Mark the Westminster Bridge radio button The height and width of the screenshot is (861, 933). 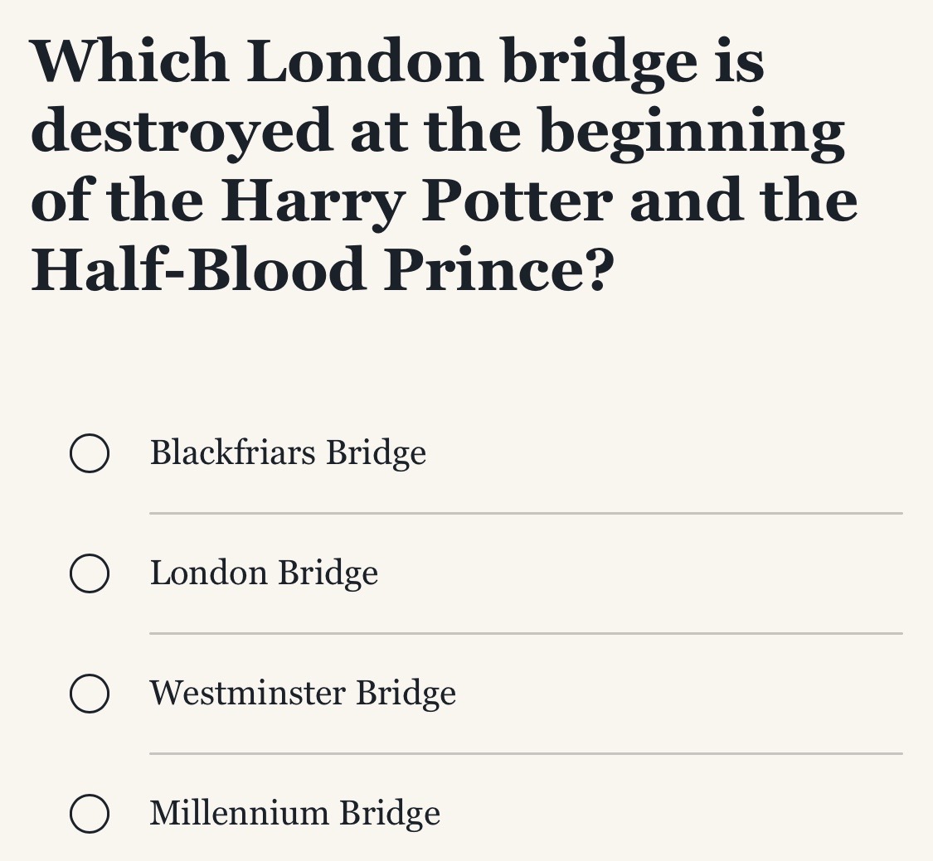click(90, 694)
